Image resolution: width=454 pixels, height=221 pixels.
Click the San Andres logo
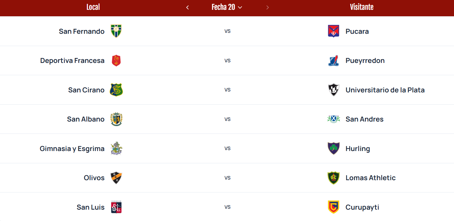(333, 119)
